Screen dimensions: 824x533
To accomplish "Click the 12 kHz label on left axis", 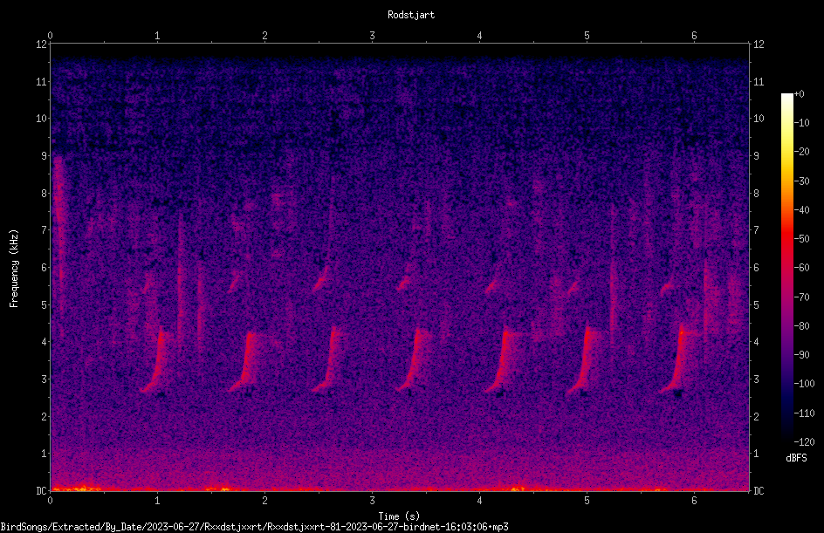I will click(x=42, y=44).
